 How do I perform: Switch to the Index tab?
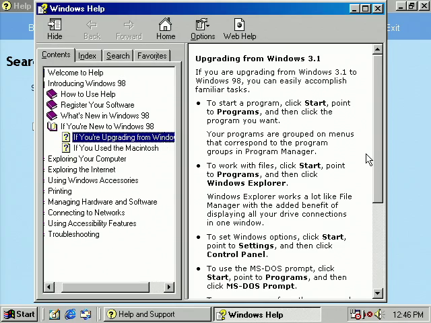87,56
